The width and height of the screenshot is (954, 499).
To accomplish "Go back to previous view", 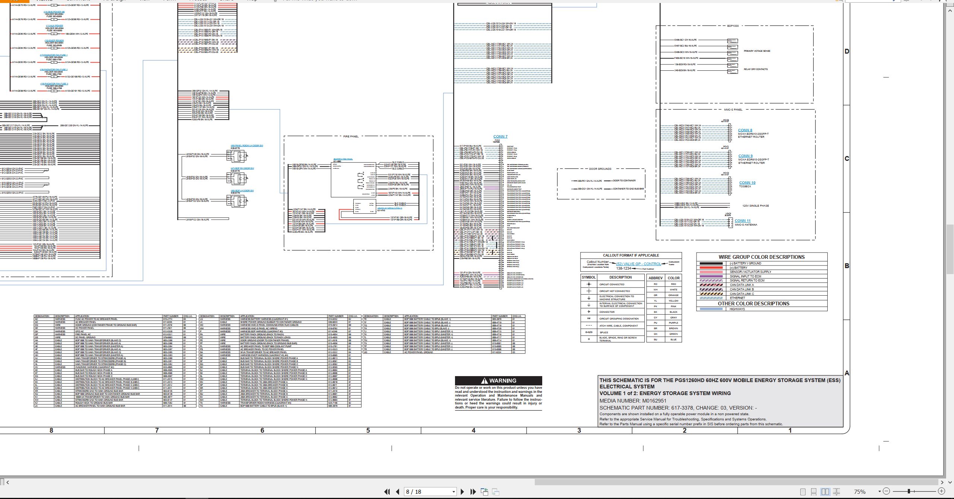I will point(484,492).
